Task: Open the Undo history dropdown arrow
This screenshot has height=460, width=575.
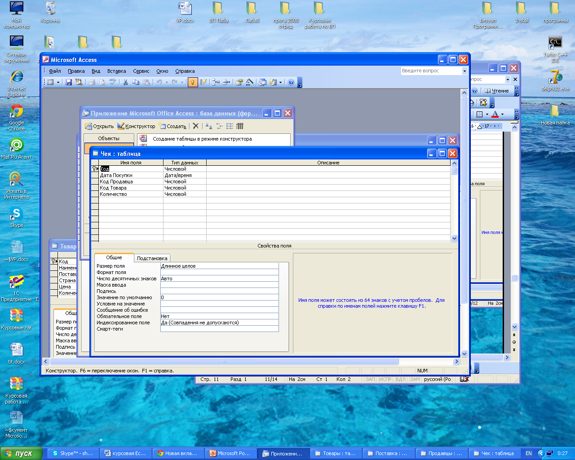Action: coord(167,82)
